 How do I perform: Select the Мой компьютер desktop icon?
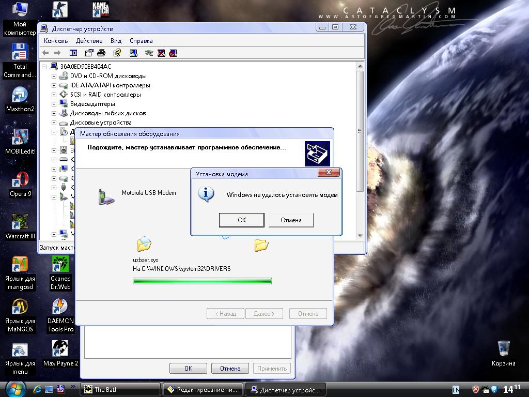(x=20, y=19)
